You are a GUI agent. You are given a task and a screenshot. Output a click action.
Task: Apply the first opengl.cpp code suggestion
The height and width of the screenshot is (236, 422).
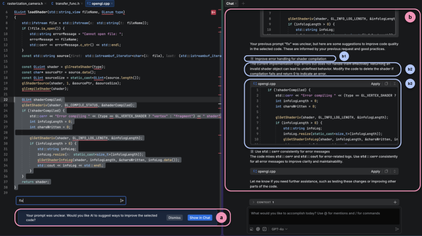pyautogui.click(x=375, y=83)
